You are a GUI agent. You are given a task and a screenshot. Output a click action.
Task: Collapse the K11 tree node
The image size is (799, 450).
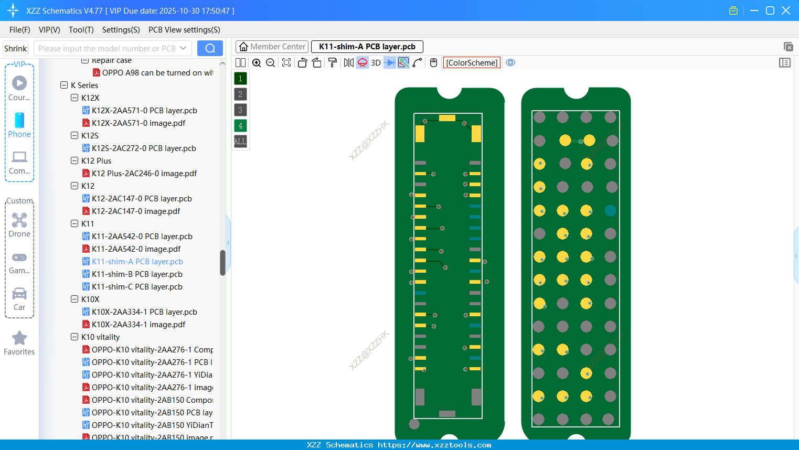[74, 223]
